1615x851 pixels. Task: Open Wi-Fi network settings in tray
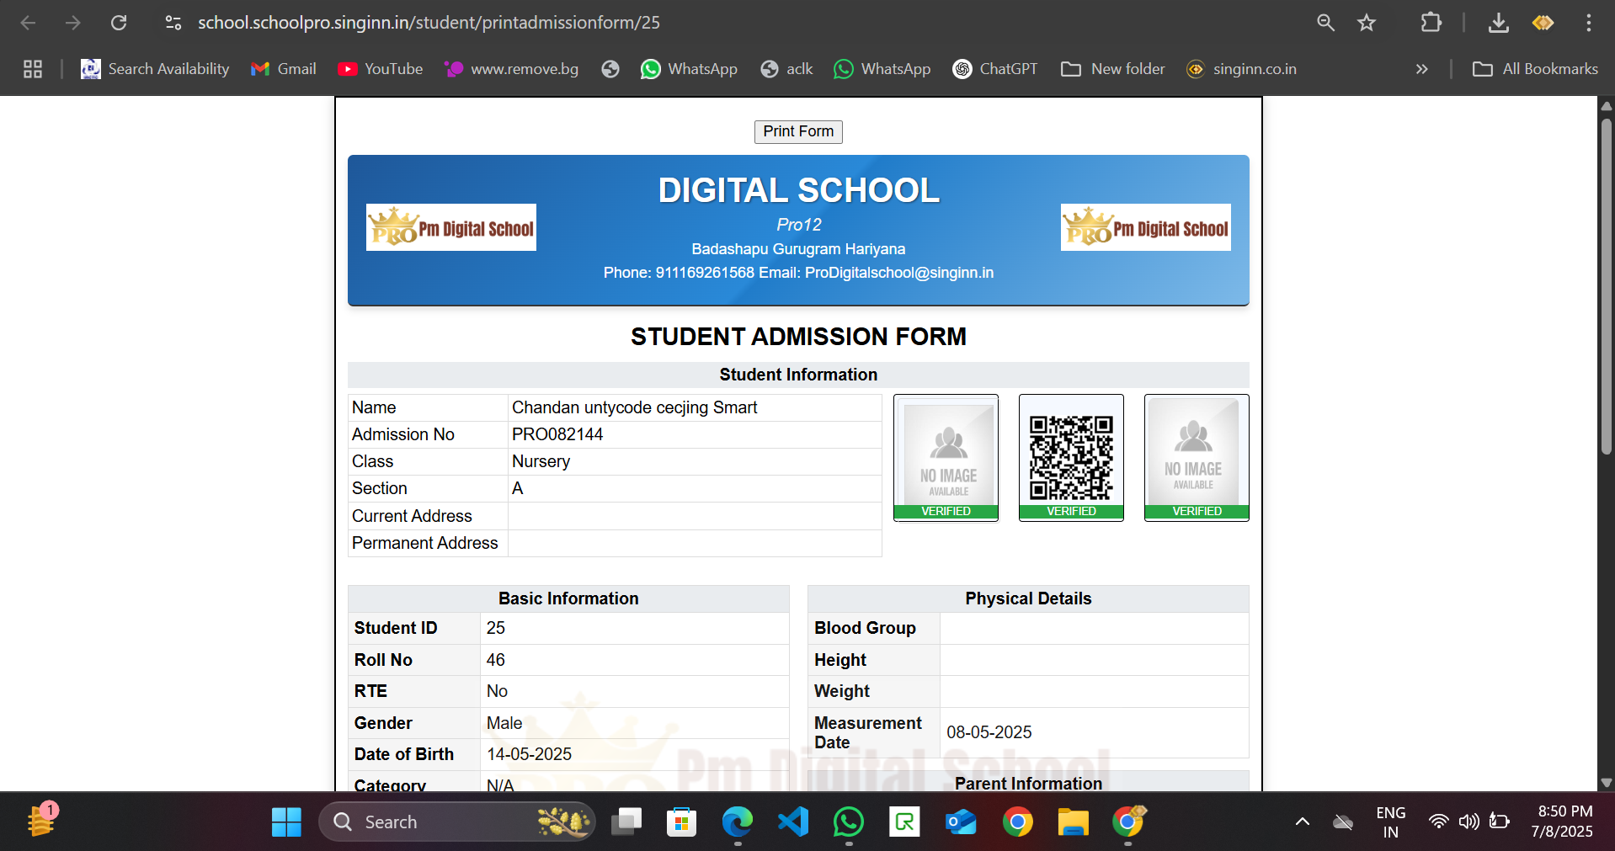pyautogui.click(x=1439, y=822)
